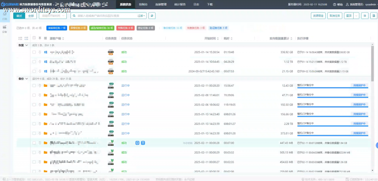
Task: Click CDP progress bar in 373.81 GB row
Action: click(333, 136)
